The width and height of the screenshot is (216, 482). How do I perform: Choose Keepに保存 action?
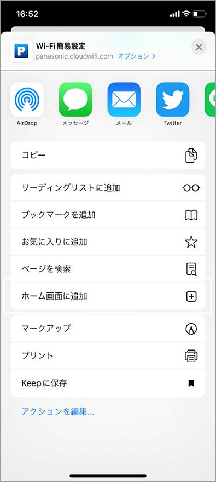108,383
